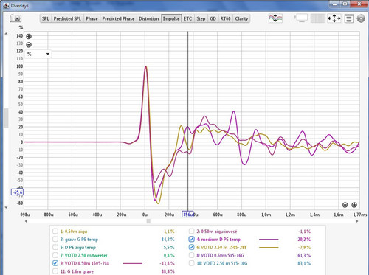Enable trace 3: grave G PE temp
This screenshot has width=369, height=275.
point(55,240)
